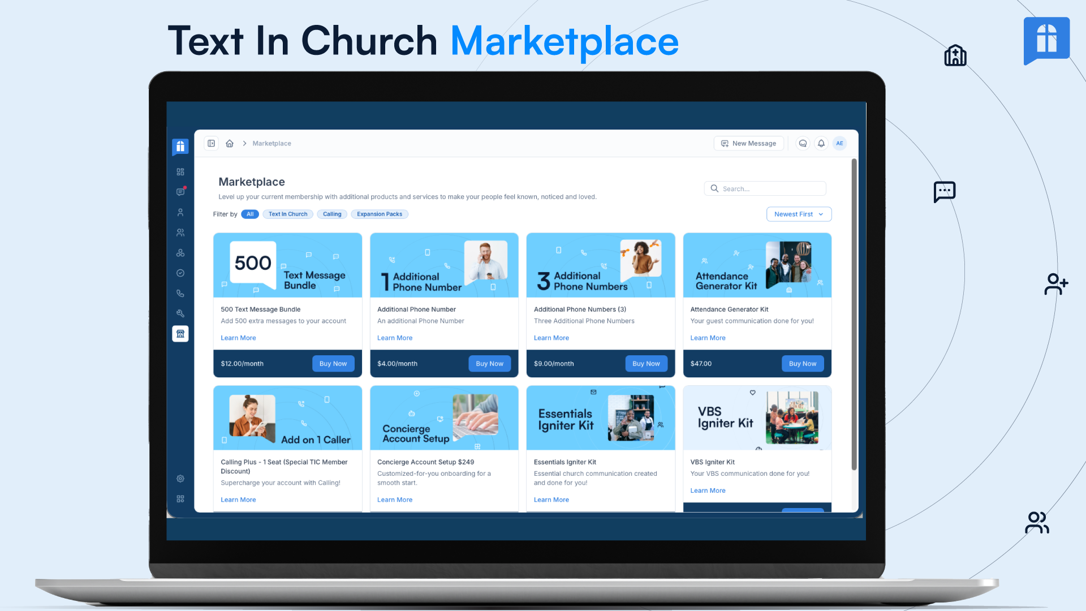
Task: Open the dashboard grid icon in sidebar
Action: click(x=180, y=172)
